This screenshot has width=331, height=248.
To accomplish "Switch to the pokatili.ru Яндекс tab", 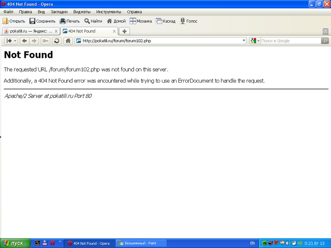I will tap(28, 31).
